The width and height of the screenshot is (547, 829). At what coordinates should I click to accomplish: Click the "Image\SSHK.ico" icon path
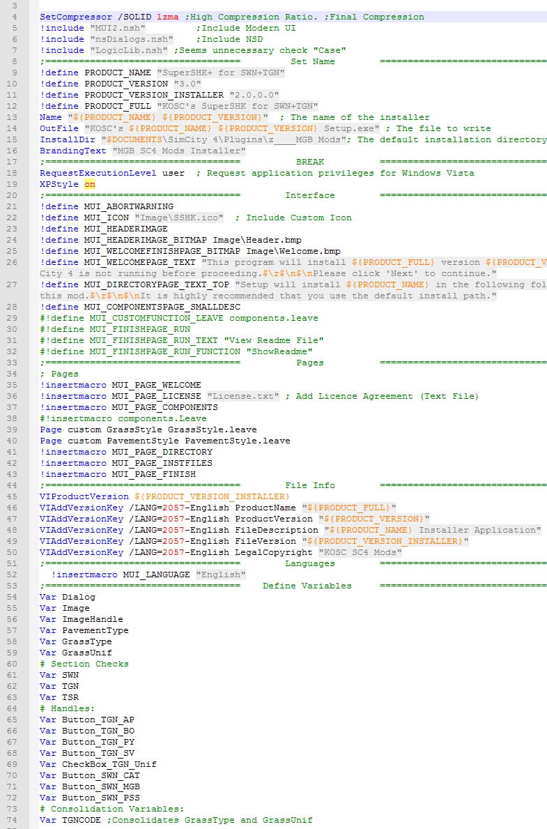178,218
